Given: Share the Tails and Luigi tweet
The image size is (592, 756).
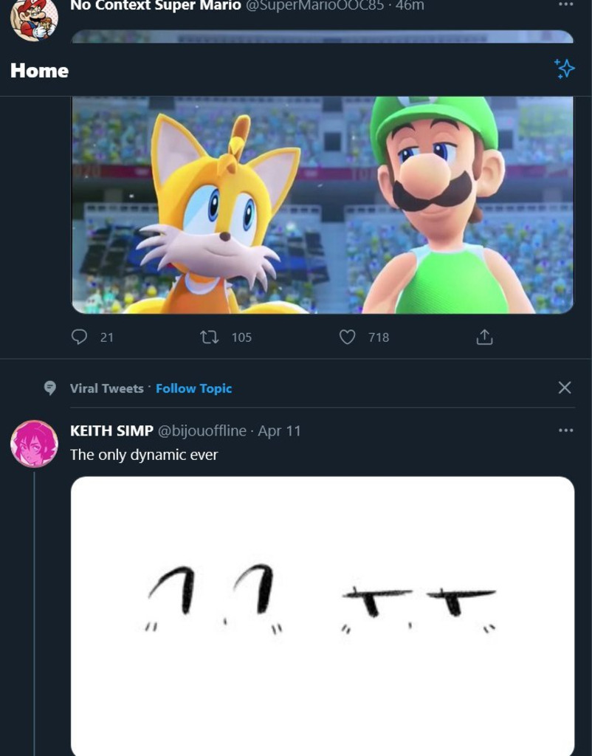Looking at the screenshot, I should pyautogui.click(x=484, y=337).
